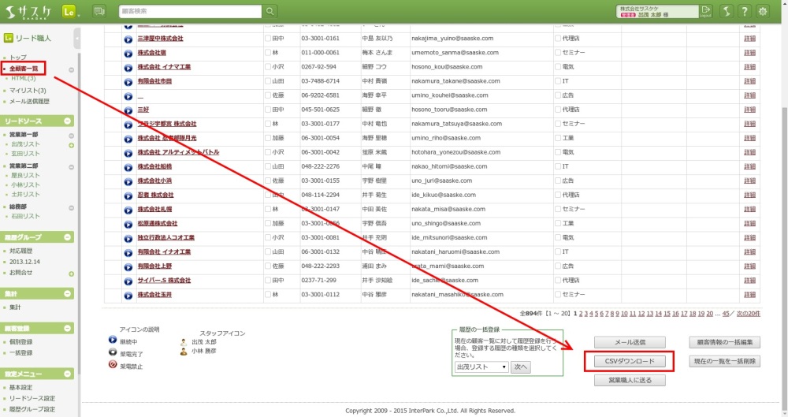Open マイリスト(3) in the sidebar
Image resolution: width=788 pixels, height=417 pixels.
tap(28, 91)
